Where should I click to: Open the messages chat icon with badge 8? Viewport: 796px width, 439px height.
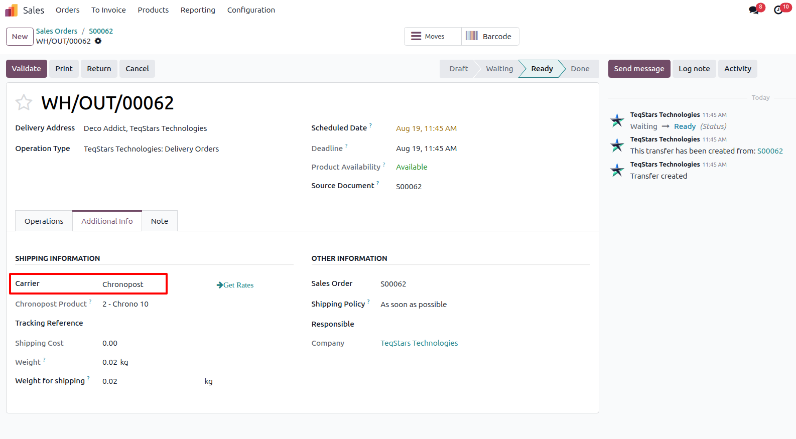tap(754, 10)
